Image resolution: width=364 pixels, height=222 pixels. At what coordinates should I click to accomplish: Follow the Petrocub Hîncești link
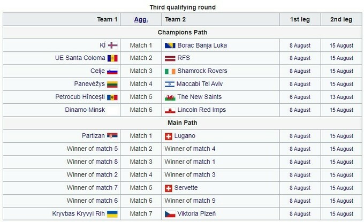tap(80, 97)
